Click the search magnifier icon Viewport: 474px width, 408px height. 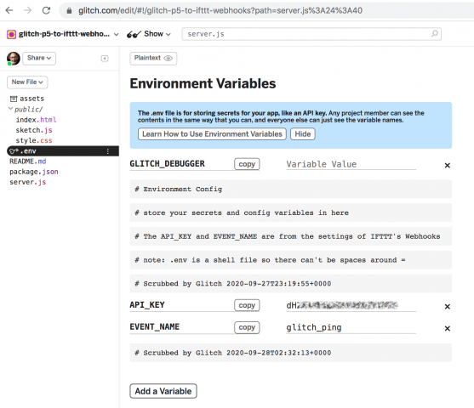(434, 33)
